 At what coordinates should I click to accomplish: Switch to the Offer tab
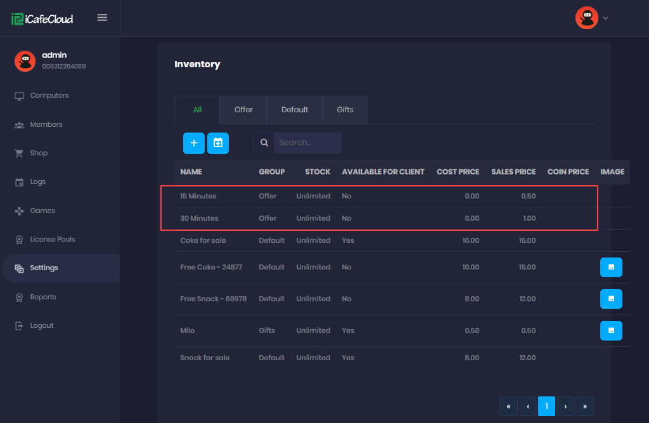[x=243, y=110]
